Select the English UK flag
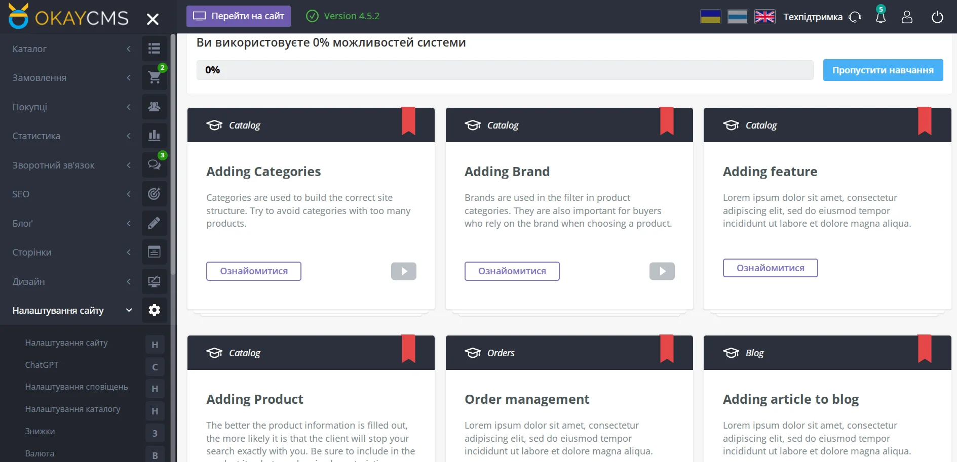Screen dimensions: 957x462 tap(764, 17)
